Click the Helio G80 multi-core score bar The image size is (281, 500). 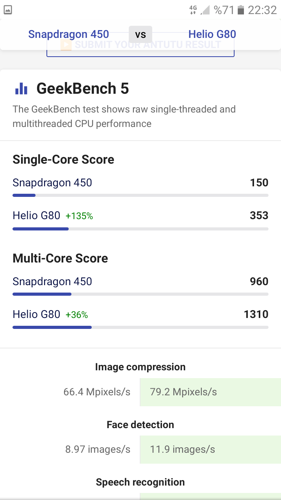click(x=52, y=327)
